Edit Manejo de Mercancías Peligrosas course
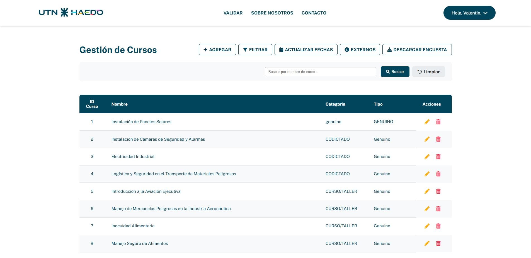The height and width of the screenshot is (258, 531). 427,209
